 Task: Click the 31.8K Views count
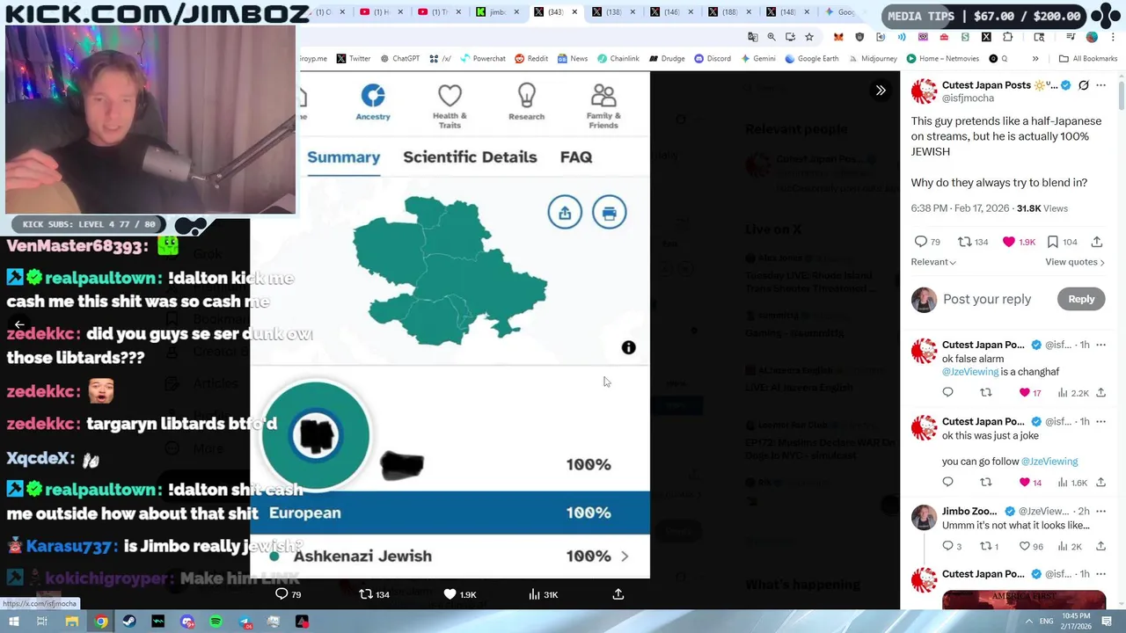point(1042,208)
